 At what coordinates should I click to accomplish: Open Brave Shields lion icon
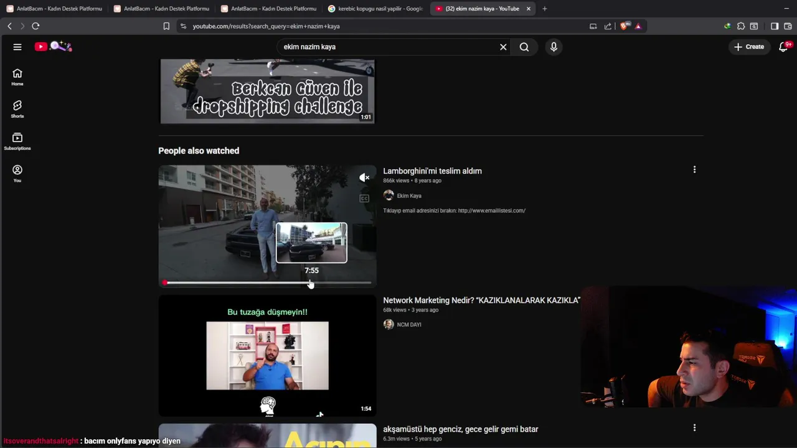tap(625, 26)
